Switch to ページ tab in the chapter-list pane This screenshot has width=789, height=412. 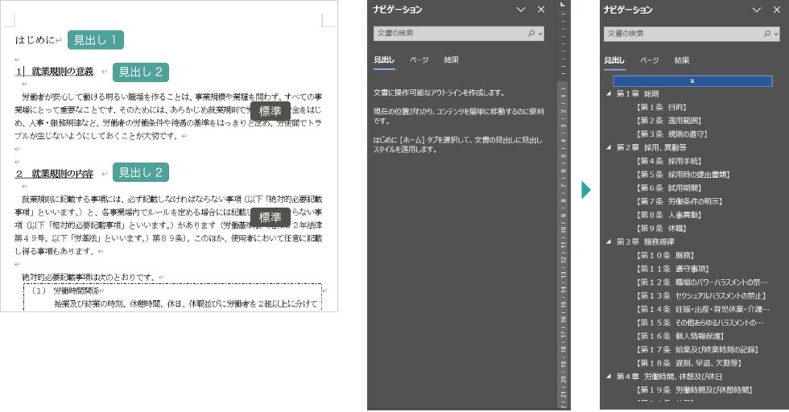click(x=649, y=60)
